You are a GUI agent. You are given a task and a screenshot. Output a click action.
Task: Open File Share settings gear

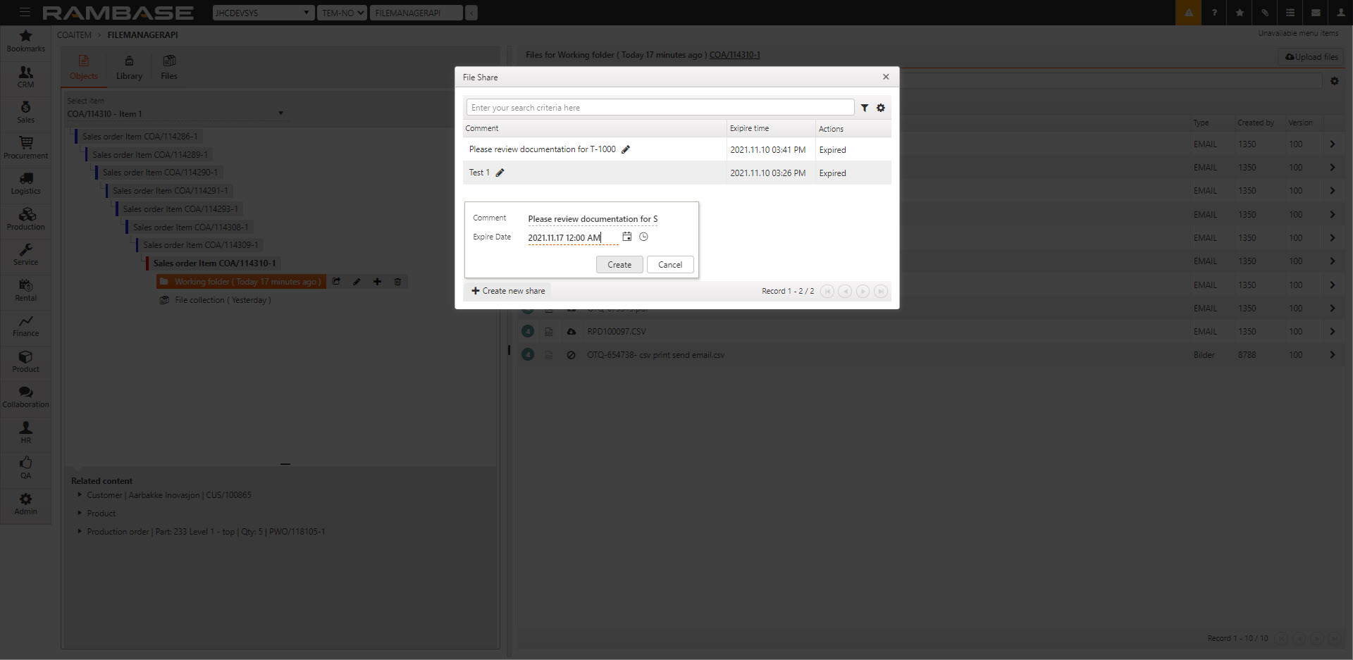[x=880, y=108]
